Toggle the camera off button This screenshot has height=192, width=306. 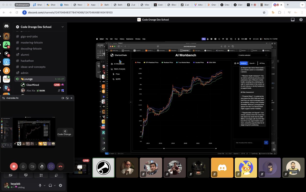click(x=32, y=166)
